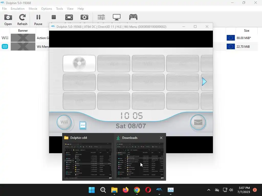
Task: Minimize the Wii Menu render window
Action: (184, 27)
